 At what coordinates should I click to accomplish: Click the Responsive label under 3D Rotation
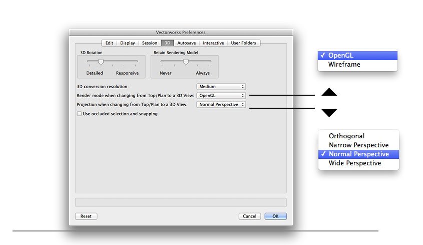click(127, 73)
